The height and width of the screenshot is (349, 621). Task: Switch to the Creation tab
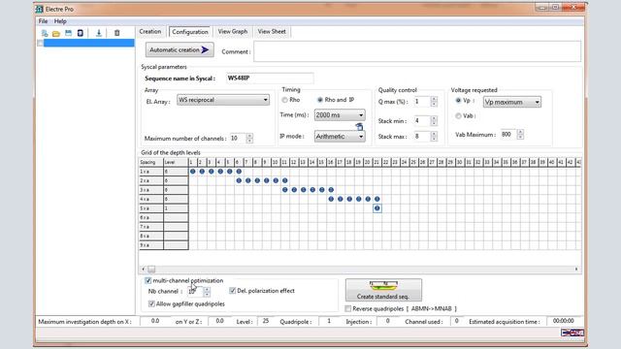tap(150, 32)
